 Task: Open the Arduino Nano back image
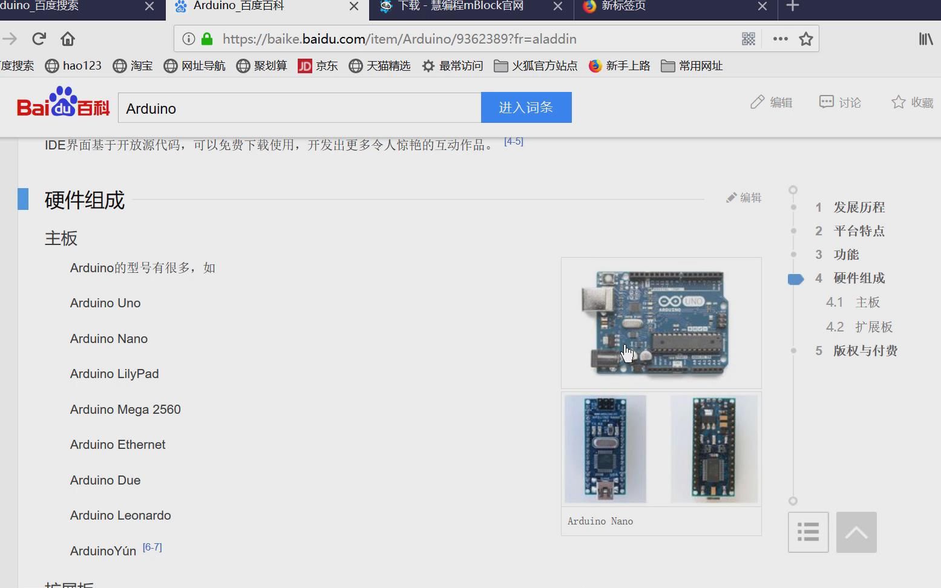[x=714, y=449]
